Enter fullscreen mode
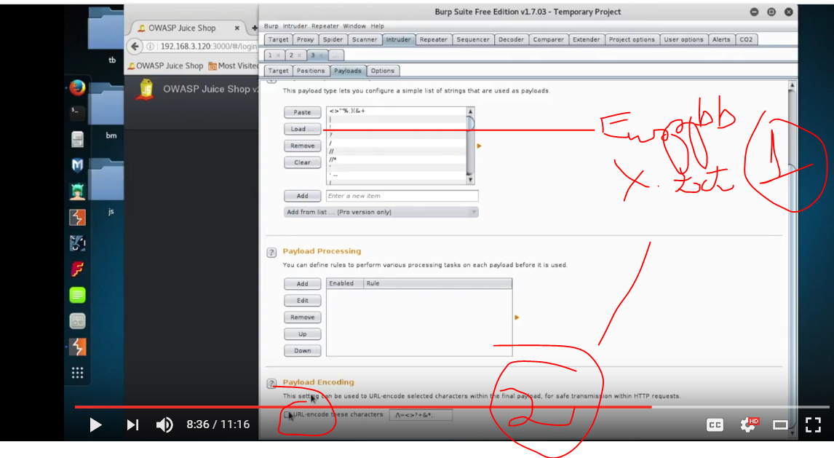The image size is (834, 458). coord(813,425)
